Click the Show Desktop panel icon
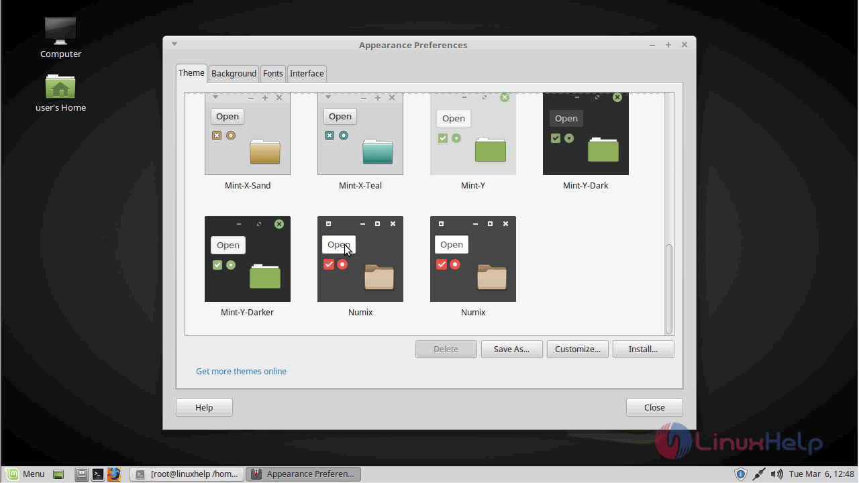Image resolution: width=859 pixels, height=483 pixels. coord(58,474)
